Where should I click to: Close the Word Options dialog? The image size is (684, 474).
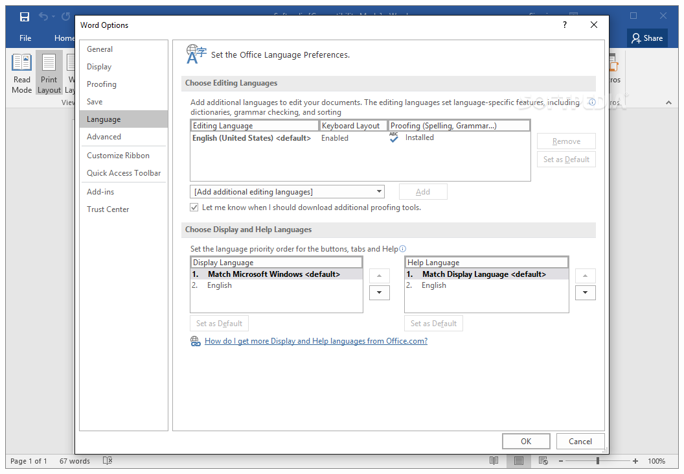coord(594,25)
